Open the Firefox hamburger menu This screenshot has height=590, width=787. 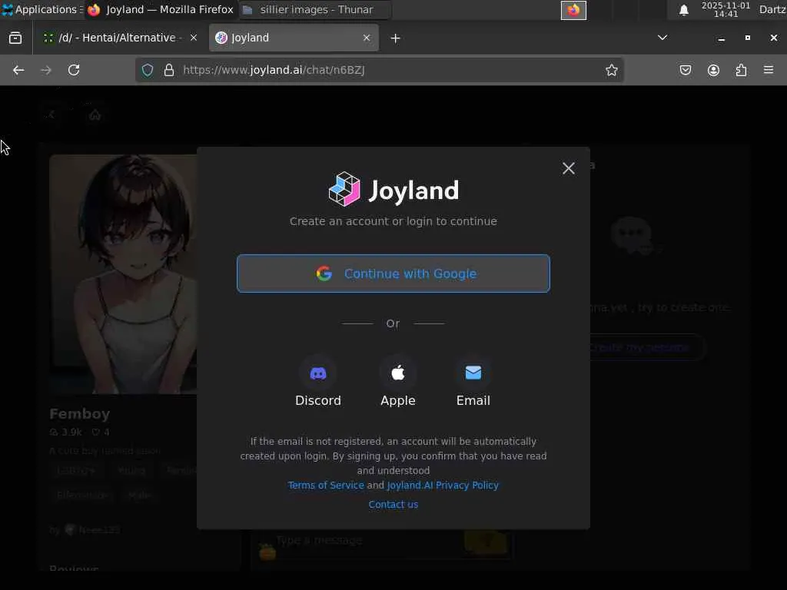tap(769, 70)
